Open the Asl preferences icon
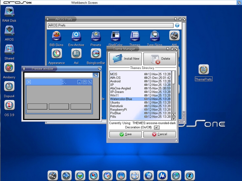This screenshot has height=181, width=242. click(x=76, y=53)
